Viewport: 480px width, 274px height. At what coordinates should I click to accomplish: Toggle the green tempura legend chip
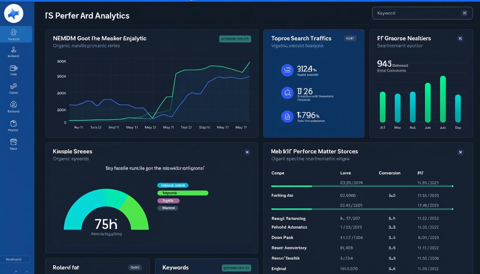click(x=182, y=193)
